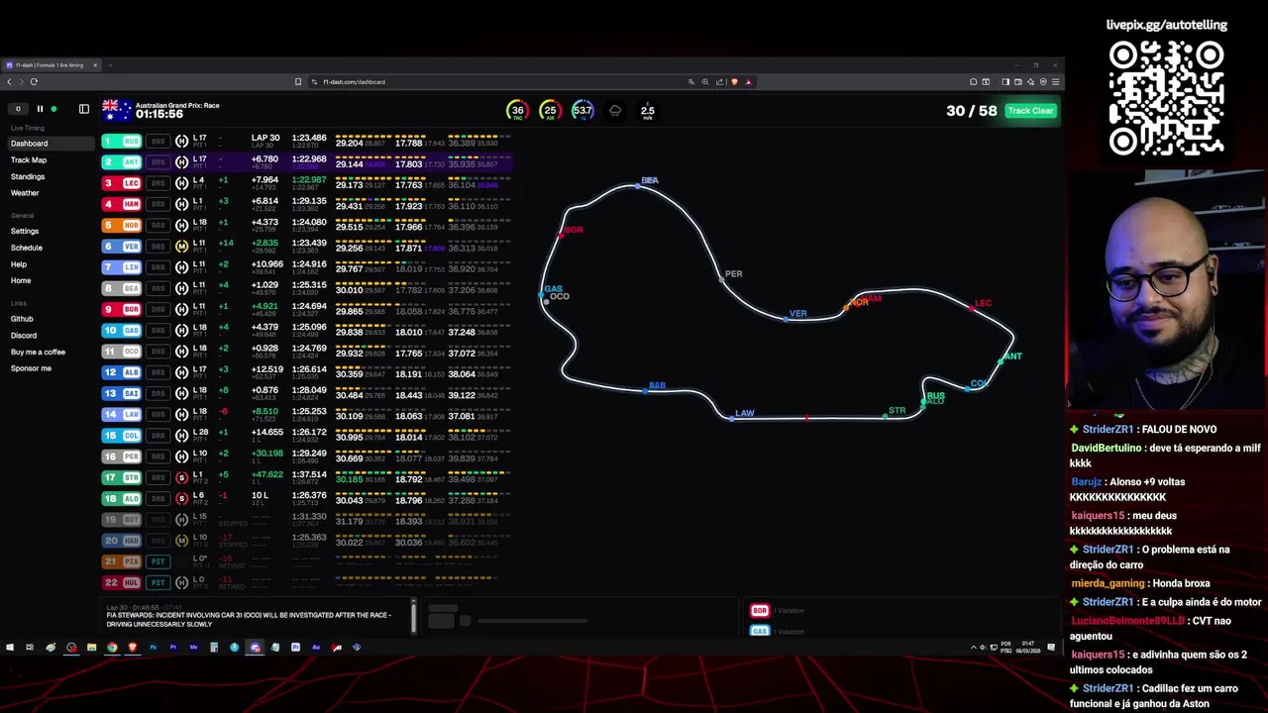
Task: Open Chrome from the Windows taskbar
Action: coord(112,648)
